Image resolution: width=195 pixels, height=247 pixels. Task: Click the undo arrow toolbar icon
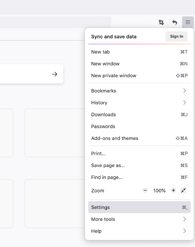[174, 22]
